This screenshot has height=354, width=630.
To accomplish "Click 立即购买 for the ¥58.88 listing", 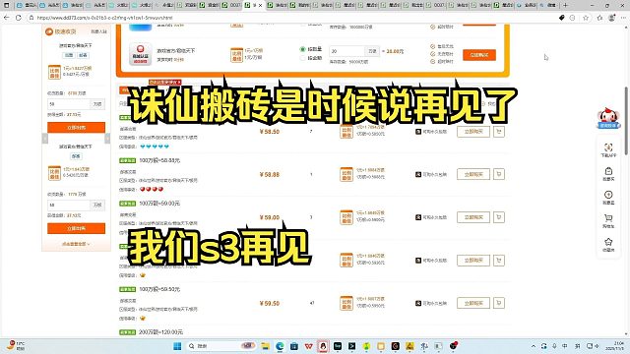I will point(473,174).
